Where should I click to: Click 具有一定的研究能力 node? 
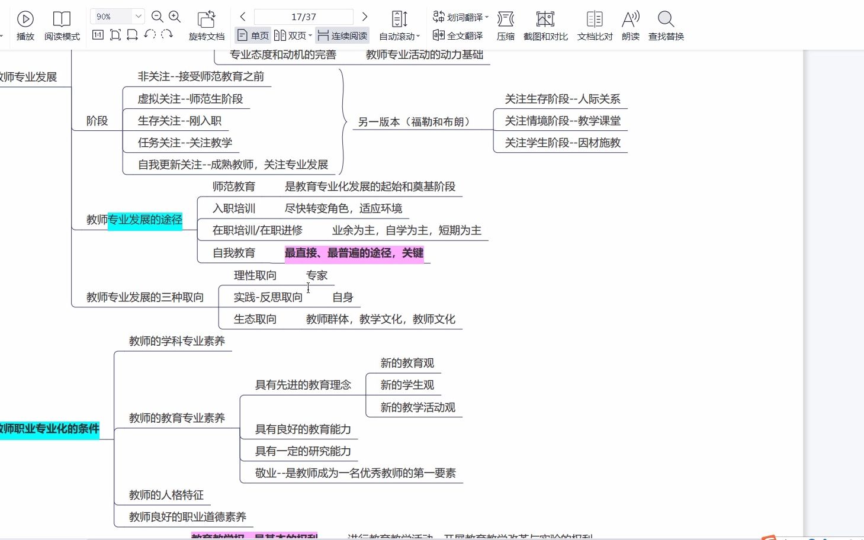point(303,451)
